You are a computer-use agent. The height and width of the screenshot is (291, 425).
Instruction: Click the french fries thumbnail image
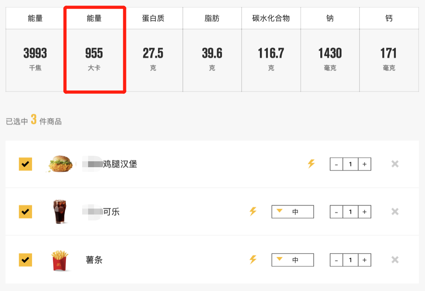pos(60,260)
